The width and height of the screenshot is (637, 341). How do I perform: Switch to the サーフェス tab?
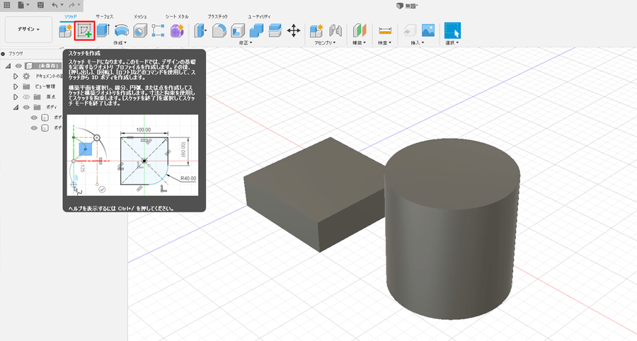(105, 17)
